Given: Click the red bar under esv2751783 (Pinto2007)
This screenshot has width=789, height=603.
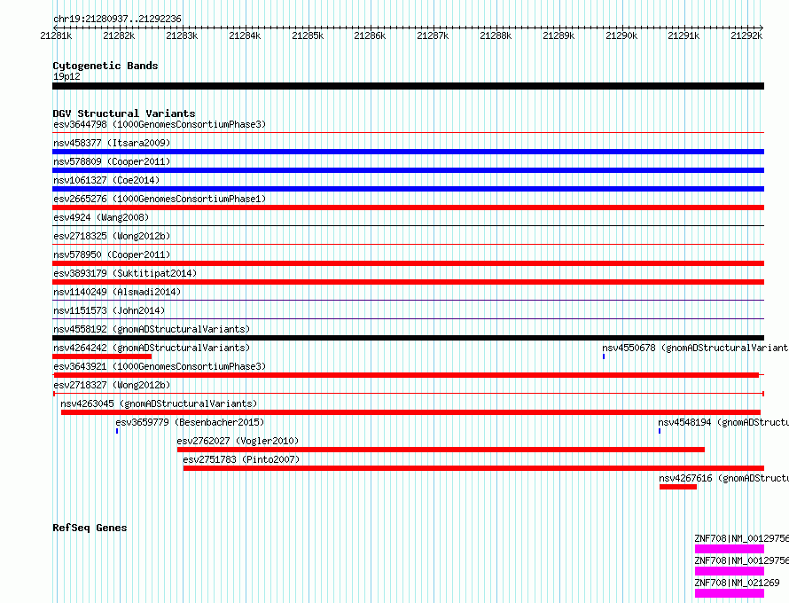Looking at the screenshot, I should pyautogui.click(x=473, y=468).
